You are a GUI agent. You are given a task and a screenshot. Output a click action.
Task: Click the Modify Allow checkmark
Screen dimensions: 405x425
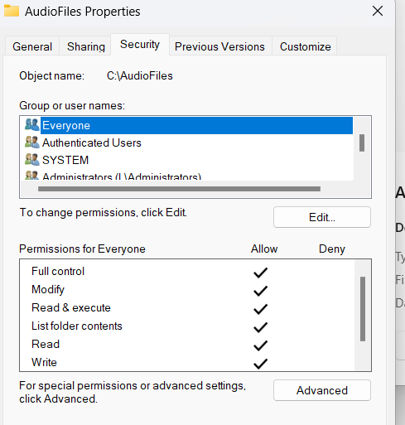point(260,291)
